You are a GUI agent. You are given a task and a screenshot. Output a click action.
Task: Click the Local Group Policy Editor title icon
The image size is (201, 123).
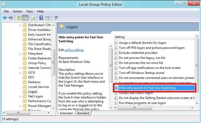(x=4, y=4)
